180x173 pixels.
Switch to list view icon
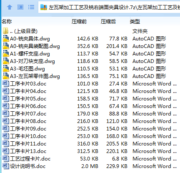31,7
